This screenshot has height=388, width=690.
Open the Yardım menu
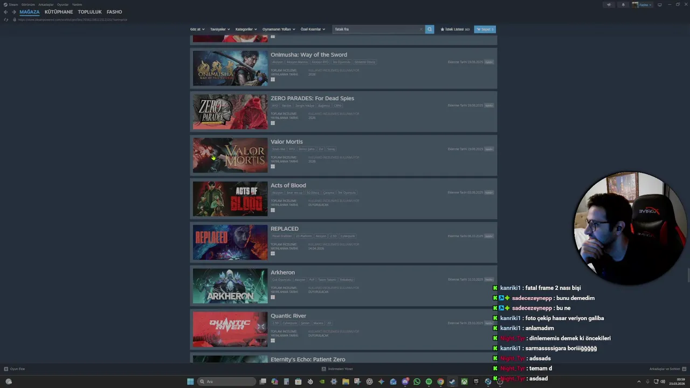coord(77,4)
